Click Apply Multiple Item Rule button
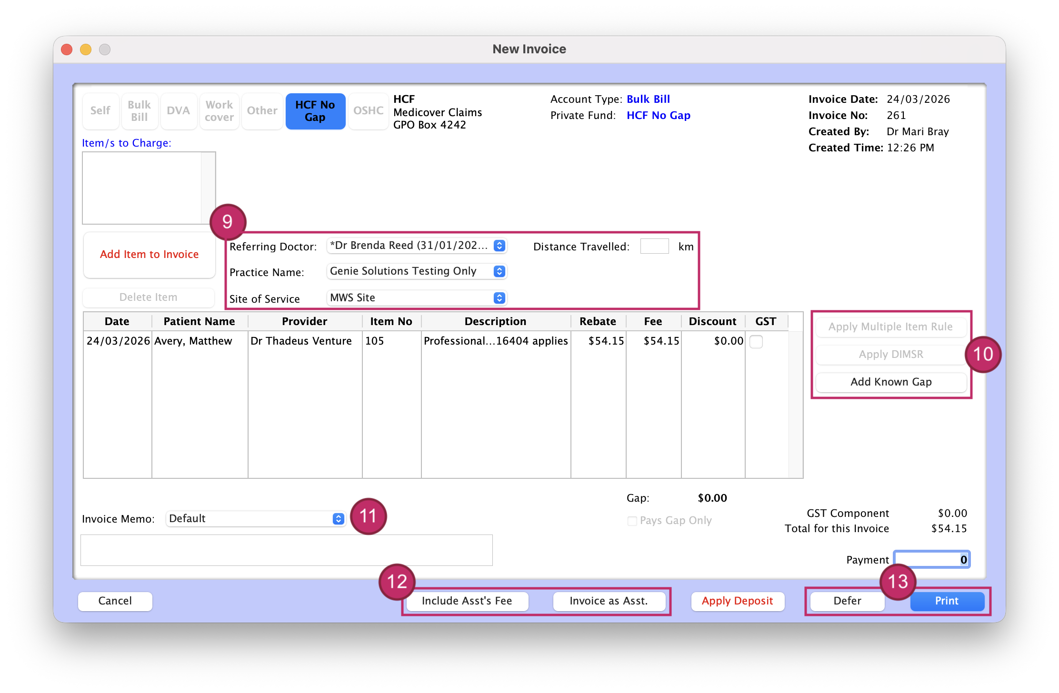The width and height of the screenshot is (1059, 693). click(891, 327)
